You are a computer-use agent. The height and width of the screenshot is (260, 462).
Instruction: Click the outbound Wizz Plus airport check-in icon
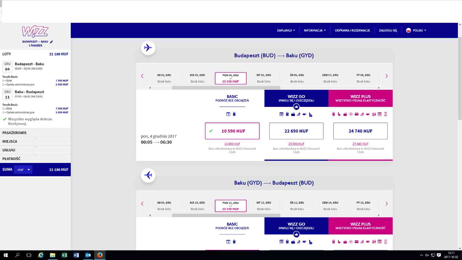pos(351,114)
